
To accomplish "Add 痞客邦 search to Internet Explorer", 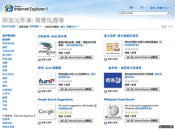I will click(142, 89).
